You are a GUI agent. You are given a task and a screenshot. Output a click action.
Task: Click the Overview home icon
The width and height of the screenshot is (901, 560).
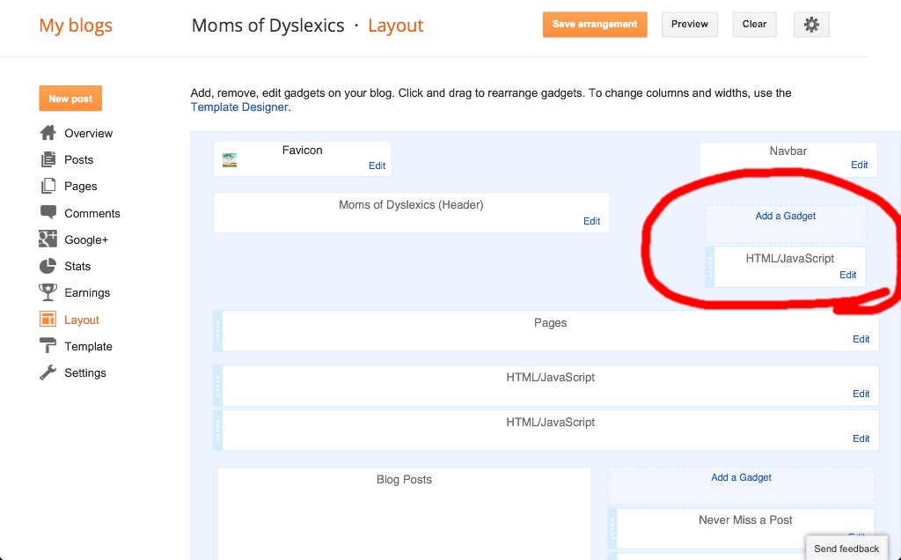[x=48, y=133]
